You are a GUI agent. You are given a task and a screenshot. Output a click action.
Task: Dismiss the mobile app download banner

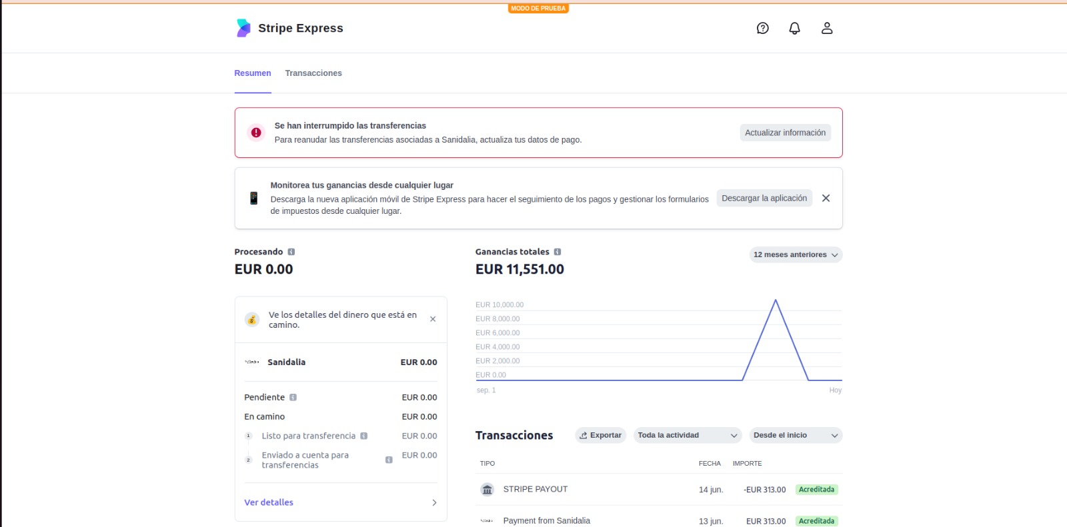826,198
